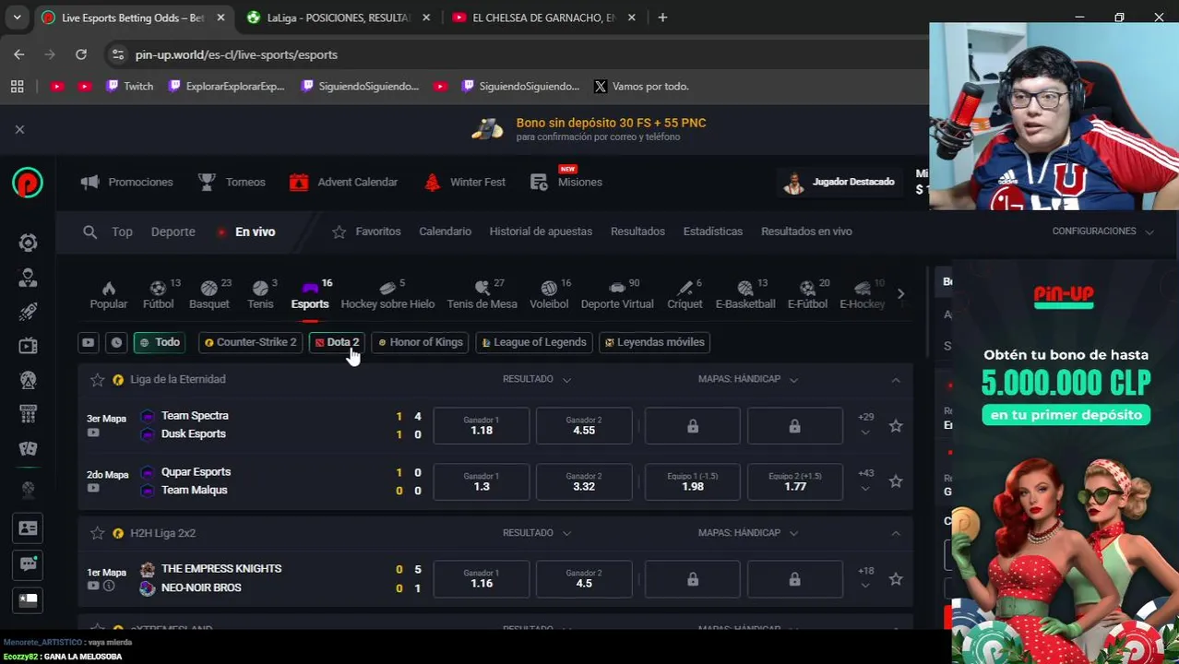Screen dimensions: 1179x664
Task: Select the E-Basketball category
Action: point(745,294)
